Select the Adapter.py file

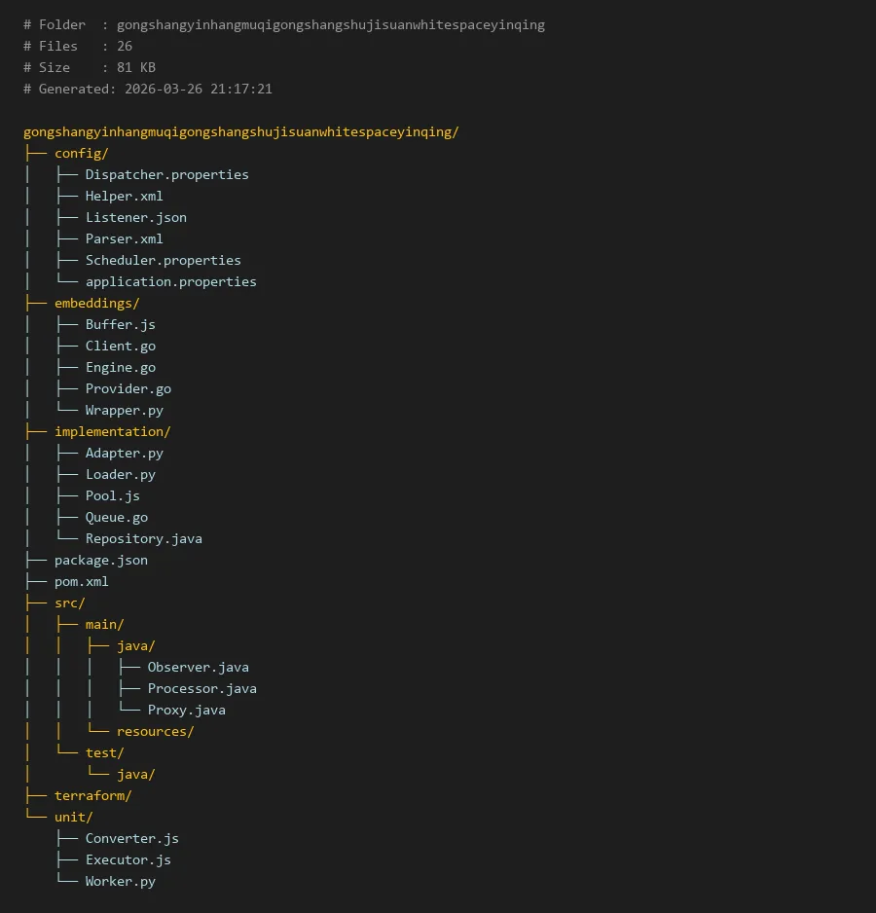124,453
